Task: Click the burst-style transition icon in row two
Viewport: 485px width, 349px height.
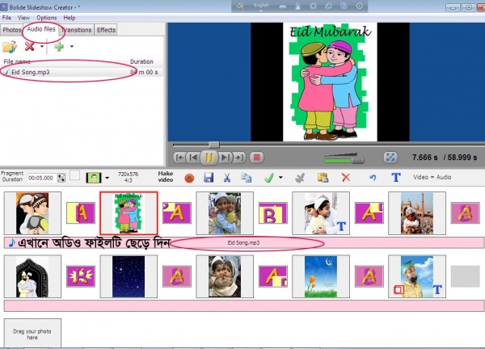Action: [81, 276]
